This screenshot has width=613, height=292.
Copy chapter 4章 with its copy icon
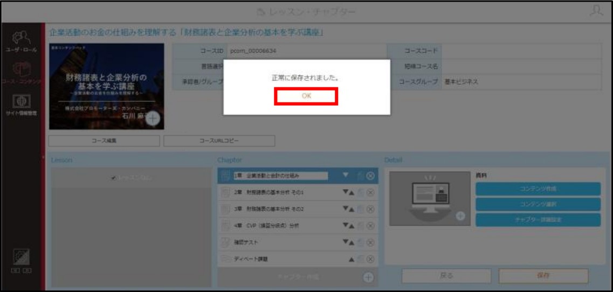[x=361, y=226]
